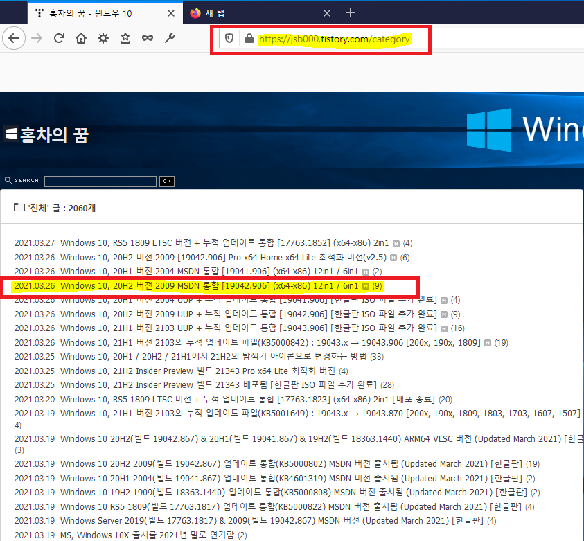The height and width of the screenshot is (541, 584).
Task: Click the bookmark star toolbar icon
Action: [125, 38]
